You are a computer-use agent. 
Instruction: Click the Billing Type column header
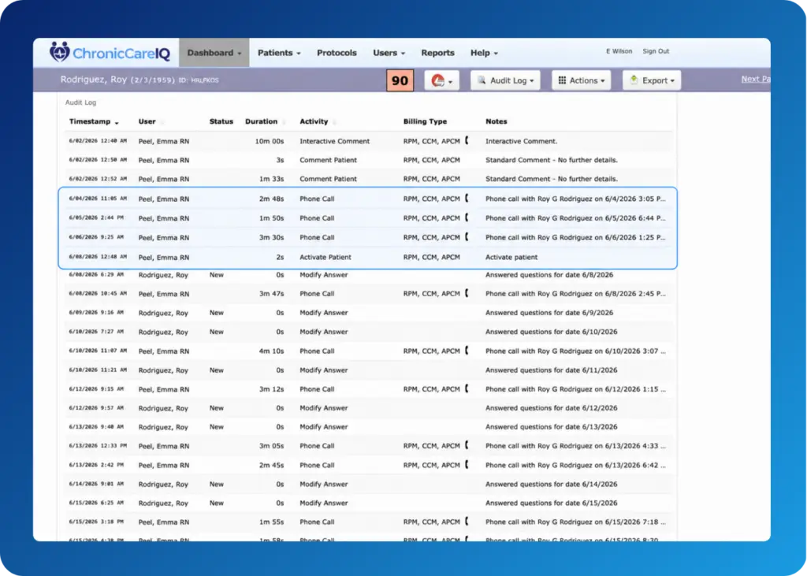425,121
